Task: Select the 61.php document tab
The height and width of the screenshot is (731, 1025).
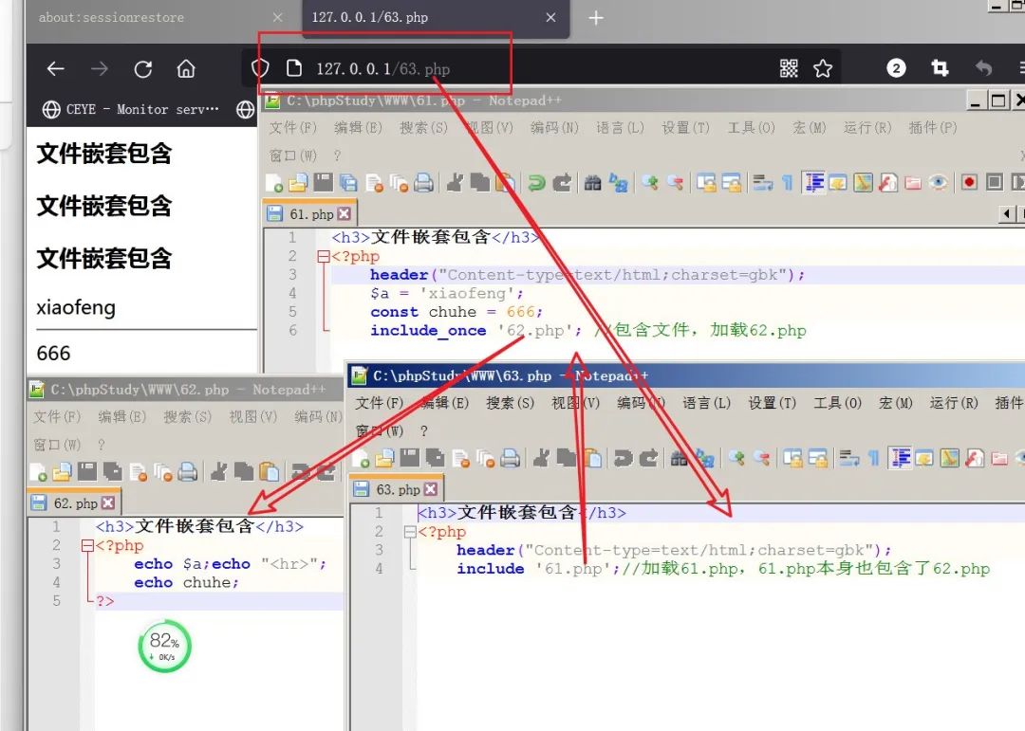Action: (309, 214)
